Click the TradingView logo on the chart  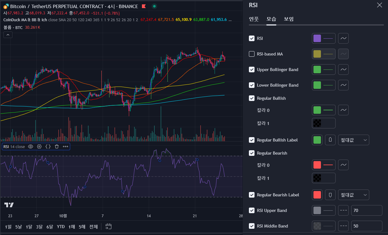click(9, 205)
